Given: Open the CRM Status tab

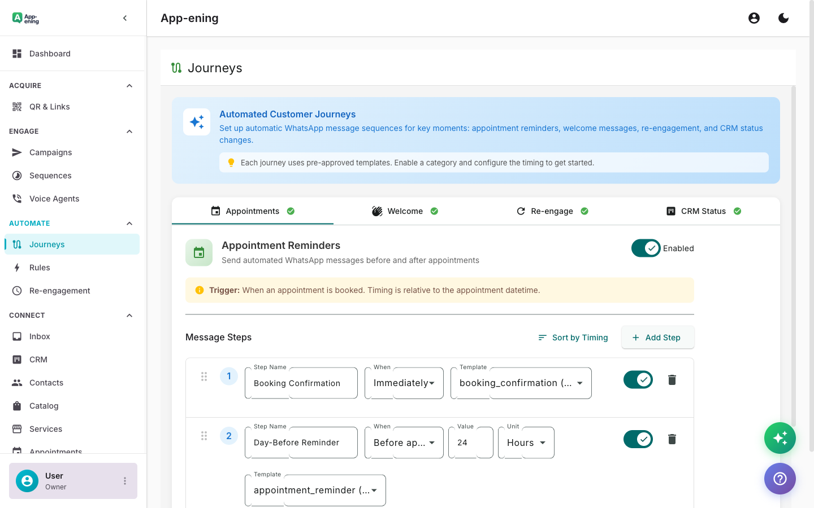Looking at the screenshot, I should tap(704, 211).
